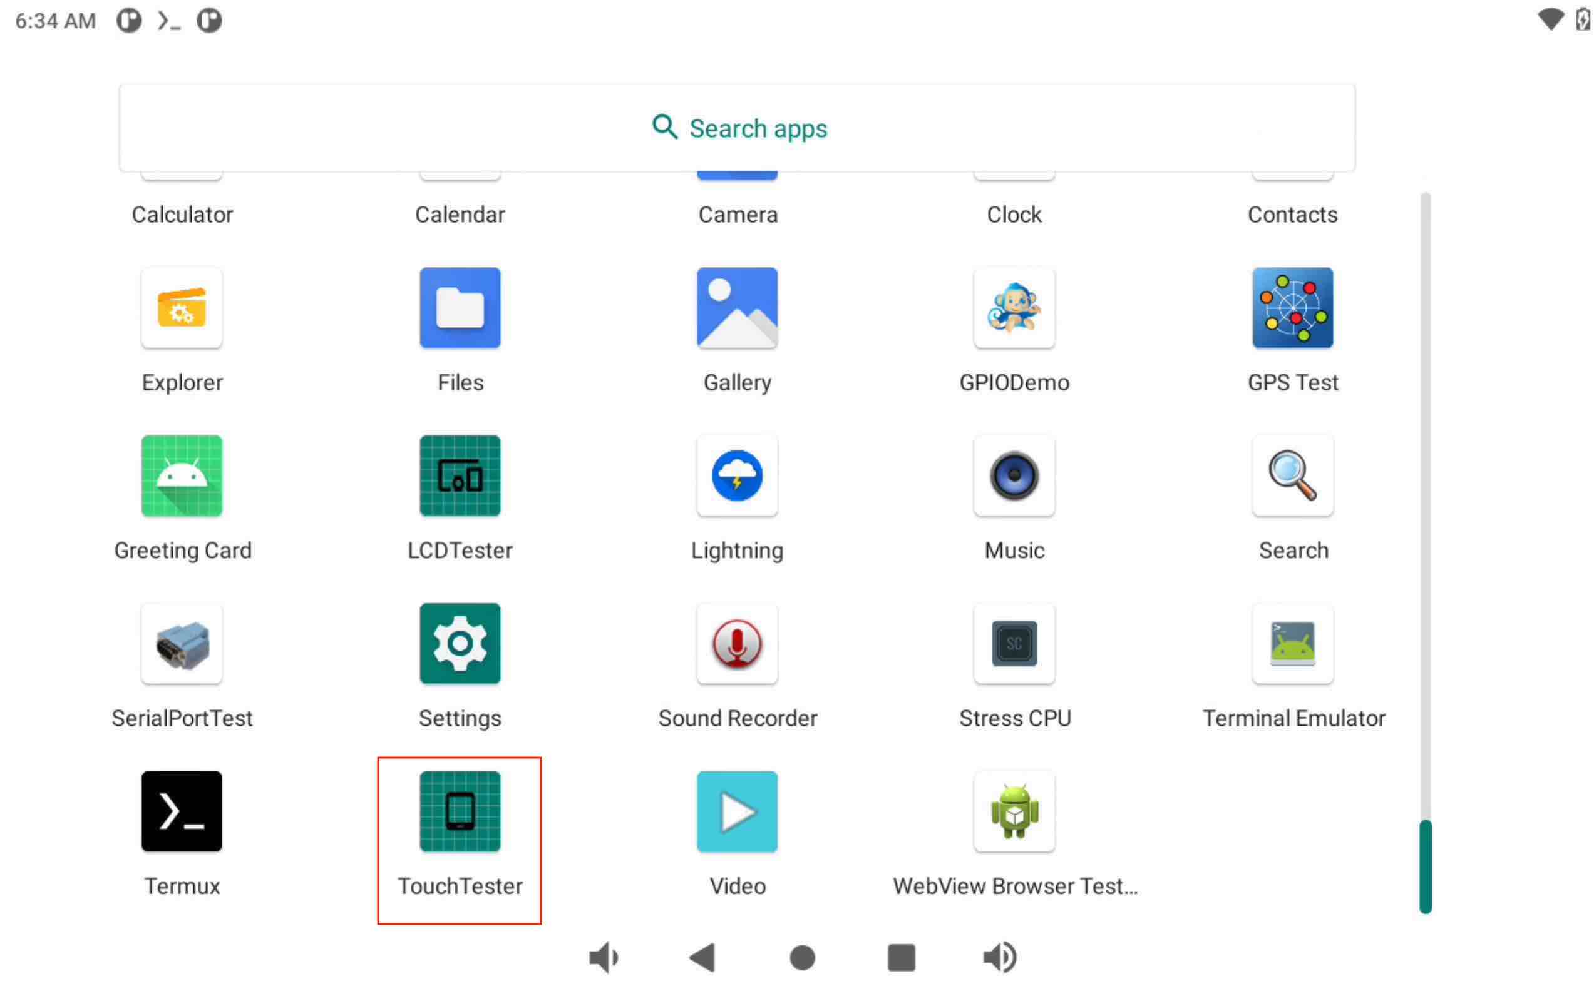Open the Video player app
This screenshot has width=1594, height=996.
pos(737,811)
